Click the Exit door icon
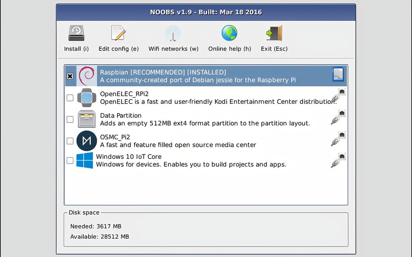The image size is (412, 257). 274,33
